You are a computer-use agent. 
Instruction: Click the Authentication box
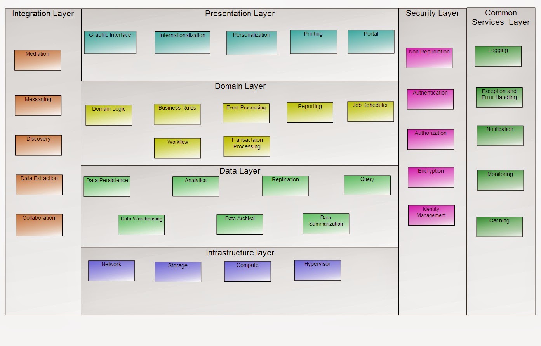point(430,99)
